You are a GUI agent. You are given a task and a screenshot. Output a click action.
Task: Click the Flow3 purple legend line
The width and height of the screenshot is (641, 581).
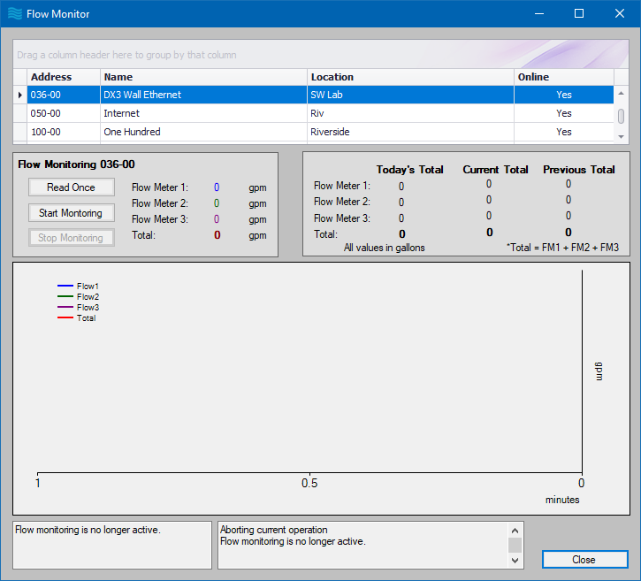[65, 307]
